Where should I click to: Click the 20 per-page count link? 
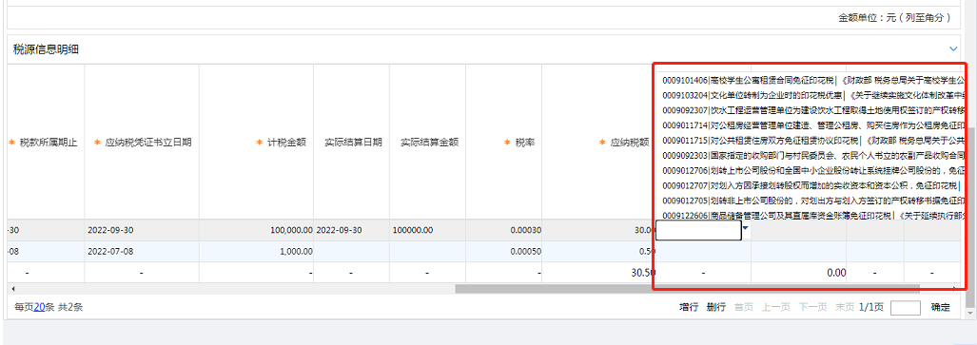coord(39,307)
